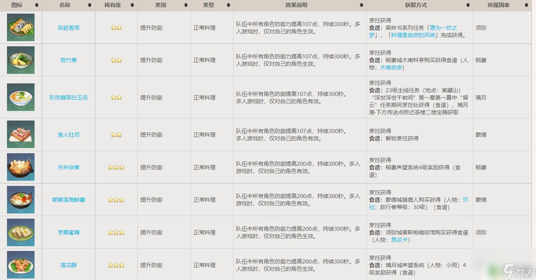Click the 莲花酥 dish icon
This screenshot has width=536, height=280.
point(21,265)
